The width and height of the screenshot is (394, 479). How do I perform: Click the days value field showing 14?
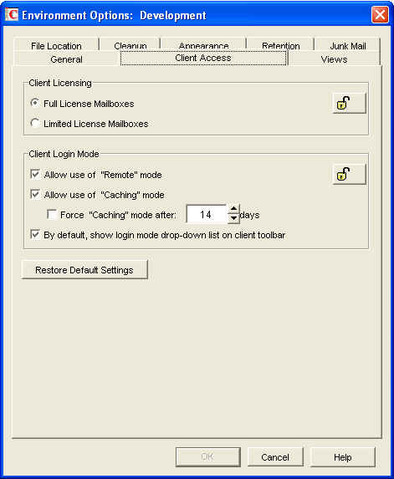click(x=207, y=214)
